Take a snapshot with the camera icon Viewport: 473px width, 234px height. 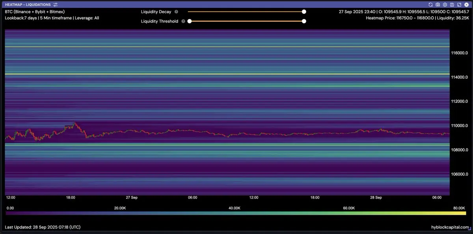438,4
